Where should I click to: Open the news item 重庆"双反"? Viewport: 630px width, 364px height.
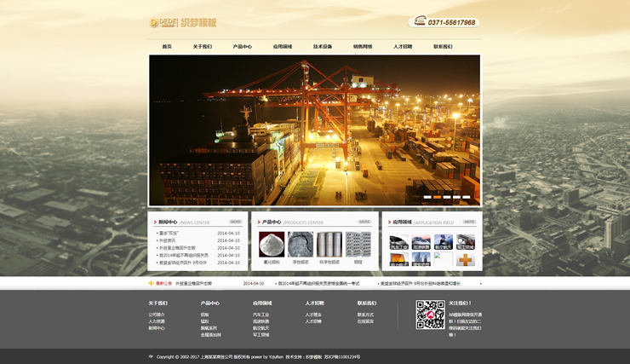169,233
